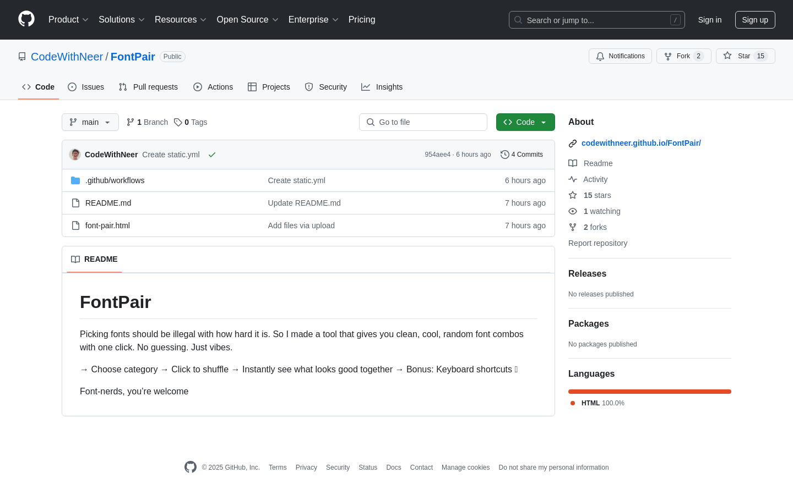This screenshot has height=495, width=793.
Task: Click Do not share my personal information
Action: click(x=553, y=468)
